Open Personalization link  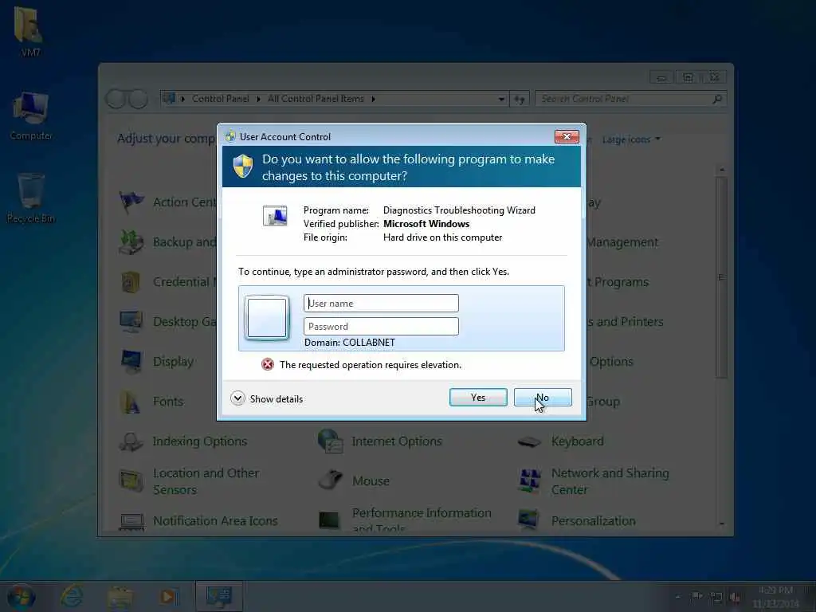pyautogui.click(x=593, y=521)
